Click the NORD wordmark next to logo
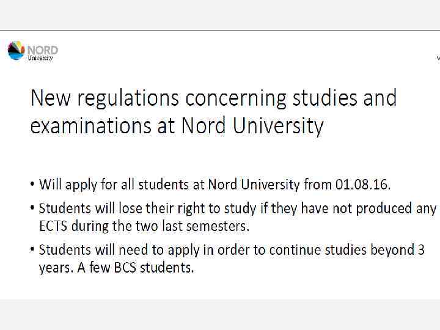The width and height of the screenshot is (440, 330). click(x=42, y=50)
